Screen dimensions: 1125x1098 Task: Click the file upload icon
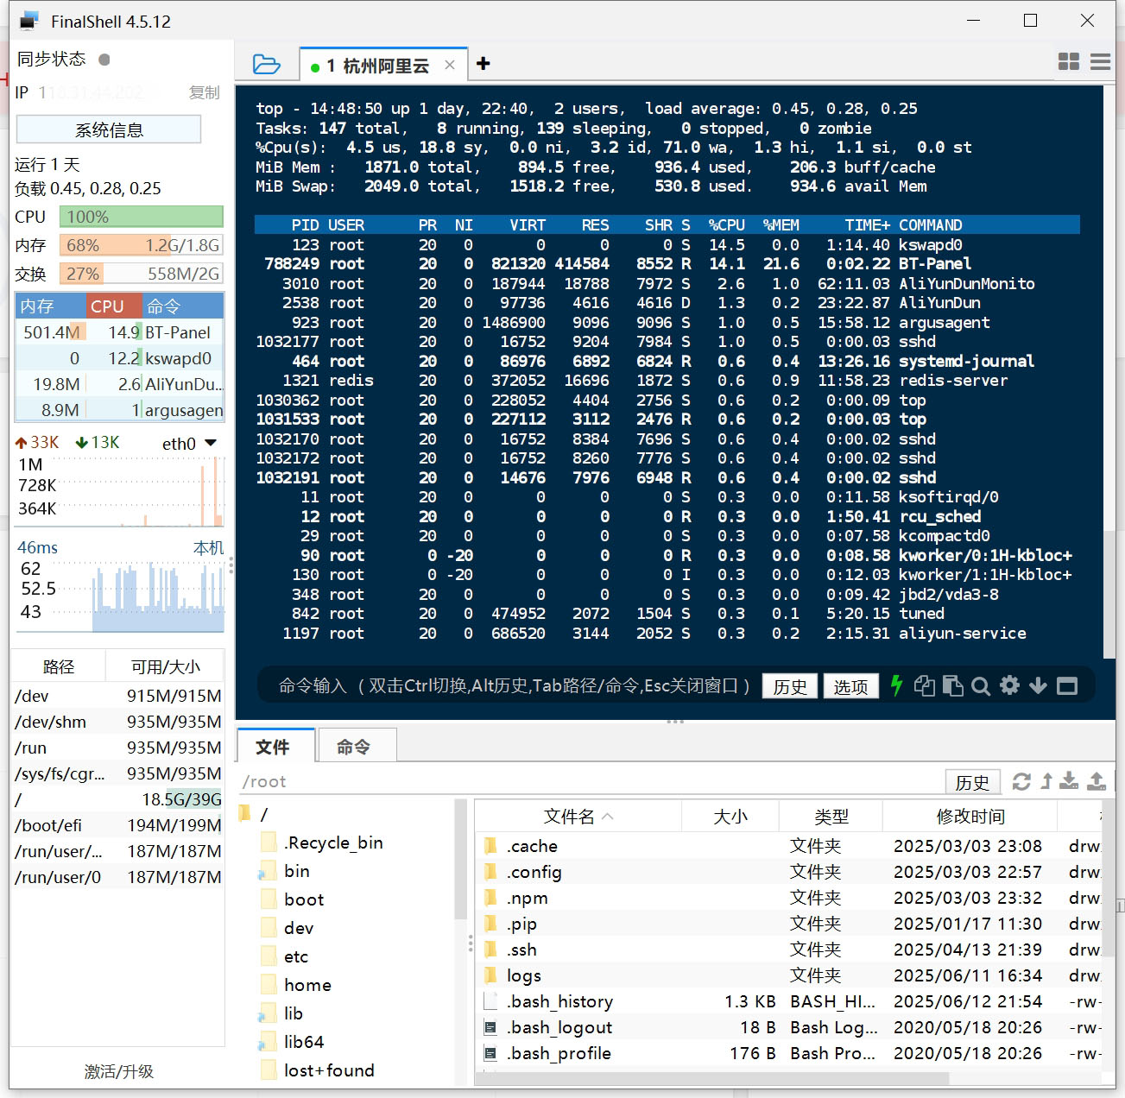(x=1097, y=781)
